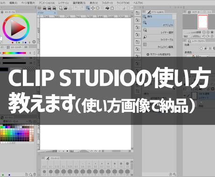Viewport: 215px width, 177px height.
Task: Click the Navigator fit-to-screen icon
Action: click(212, 32)
